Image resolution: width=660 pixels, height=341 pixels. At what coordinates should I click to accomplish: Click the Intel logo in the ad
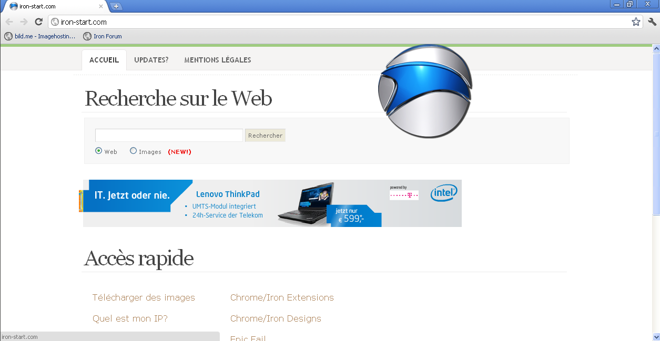coord(444,193)
